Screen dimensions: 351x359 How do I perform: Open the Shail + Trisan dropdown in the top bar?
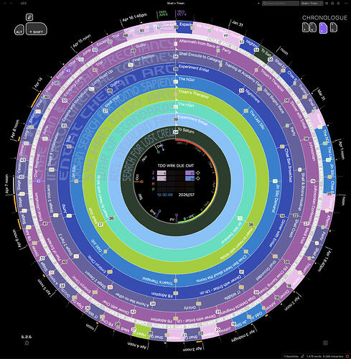pos(312,4)
